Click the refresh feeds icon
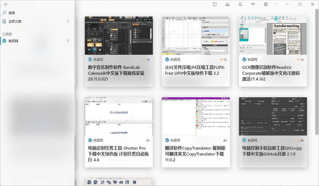Viewport: 319px width, 186px height. (215, 4)
